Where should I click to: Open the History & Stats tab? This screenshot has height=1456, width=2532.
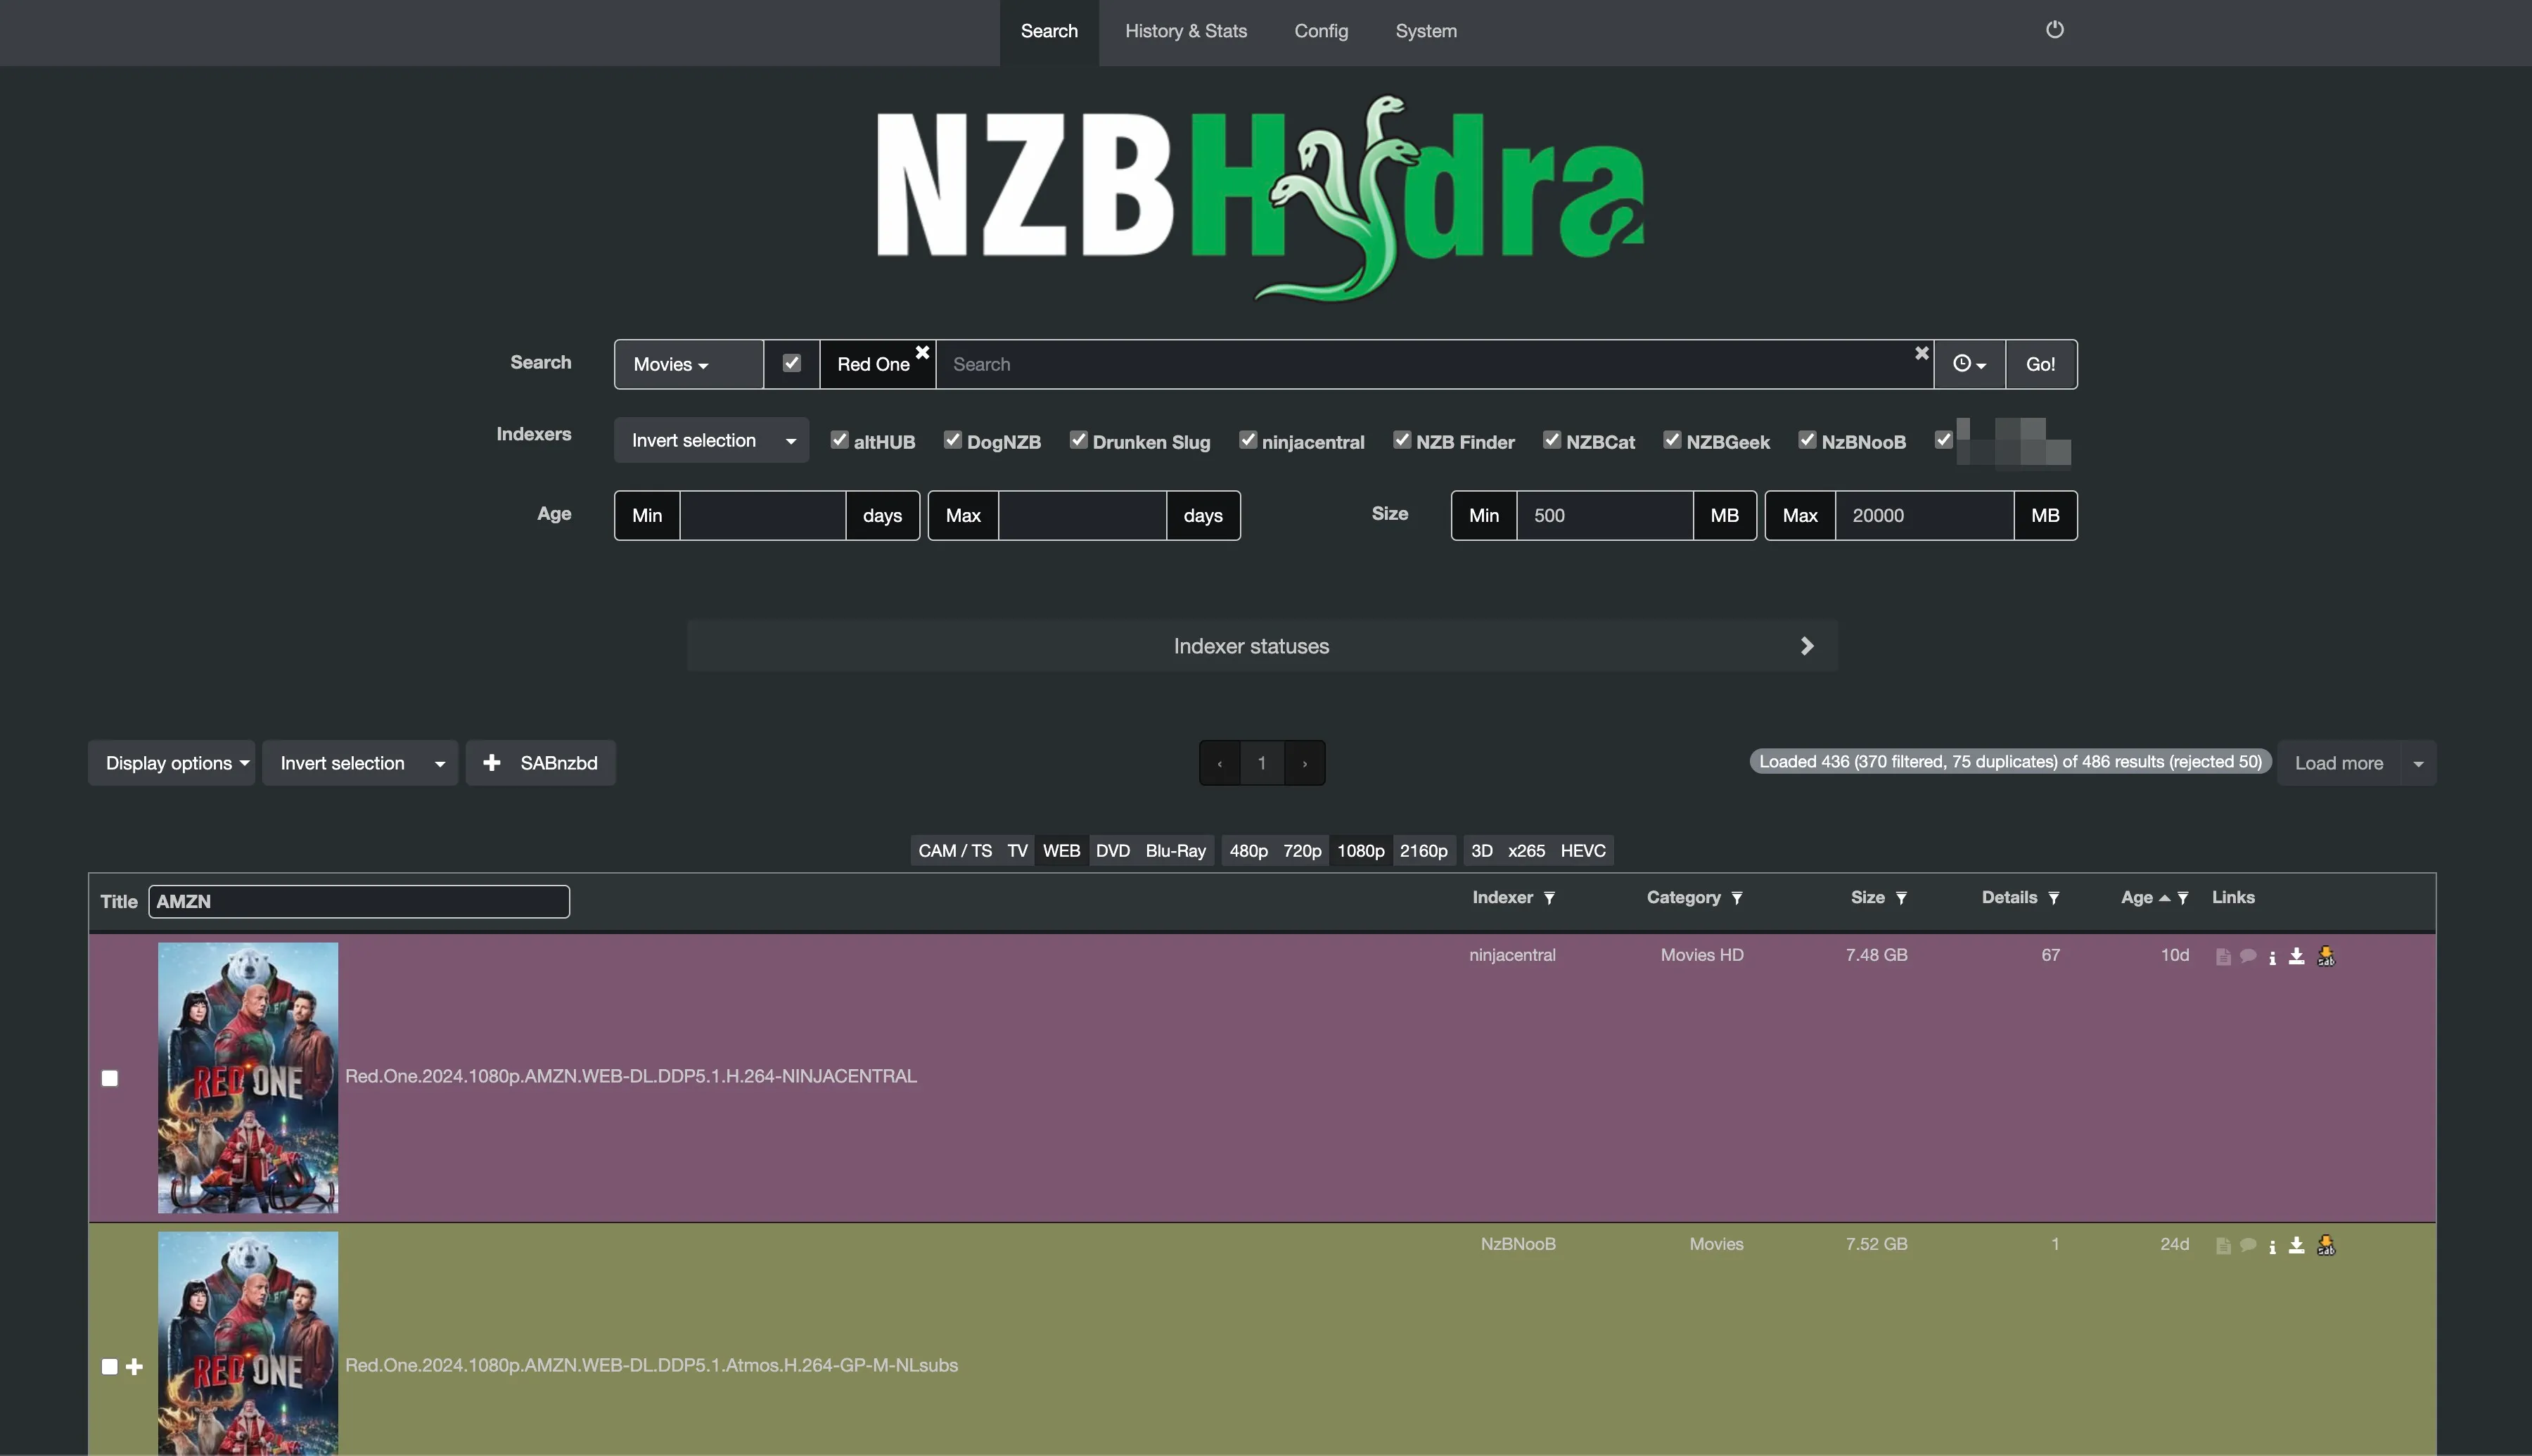point(1186,32)
